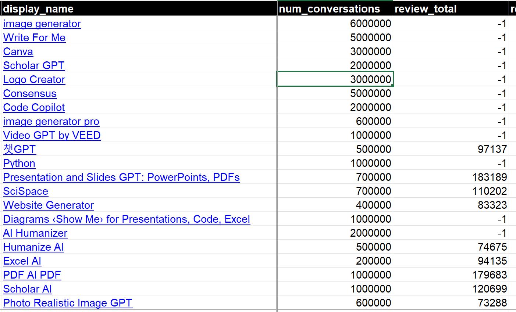
Task: Select review_total cell with value 183189
Action: [x=451, y=177]
